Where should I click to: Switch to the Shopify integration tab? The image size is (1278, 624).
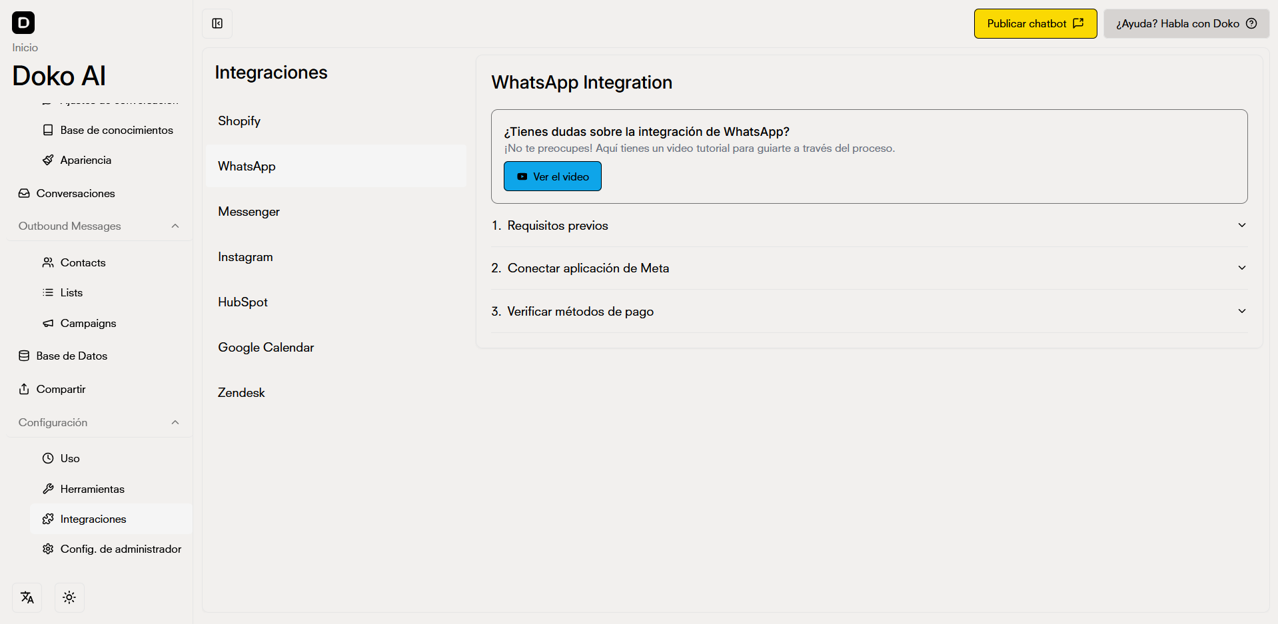coord(239,121)
